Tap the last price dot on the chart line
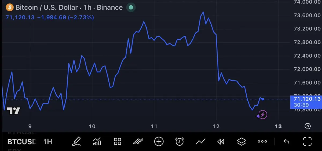 [x=263, y=99]
